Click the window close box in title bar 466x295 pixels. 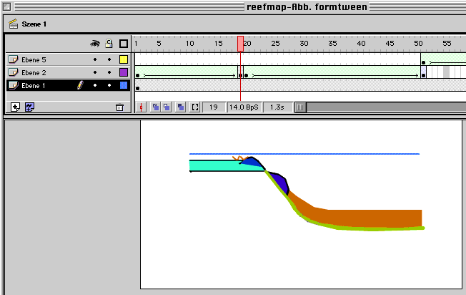7,6
